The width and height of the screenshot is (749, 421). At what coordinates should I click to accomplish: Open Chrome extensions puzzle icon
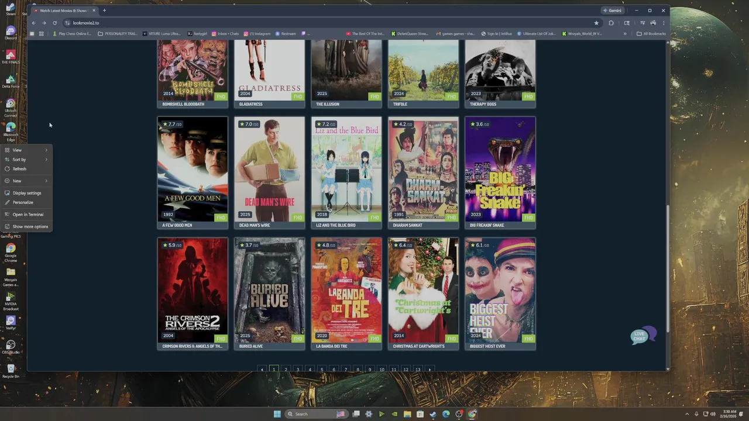pyautogui.click(x=611, y=23)
